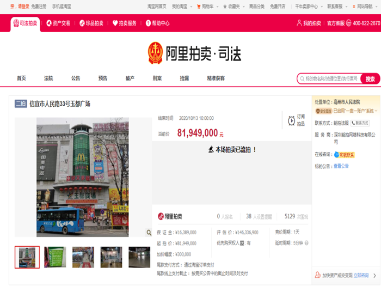Select the third thumbnail of the interior
The image size is (381, 286).
pos(83,257)
